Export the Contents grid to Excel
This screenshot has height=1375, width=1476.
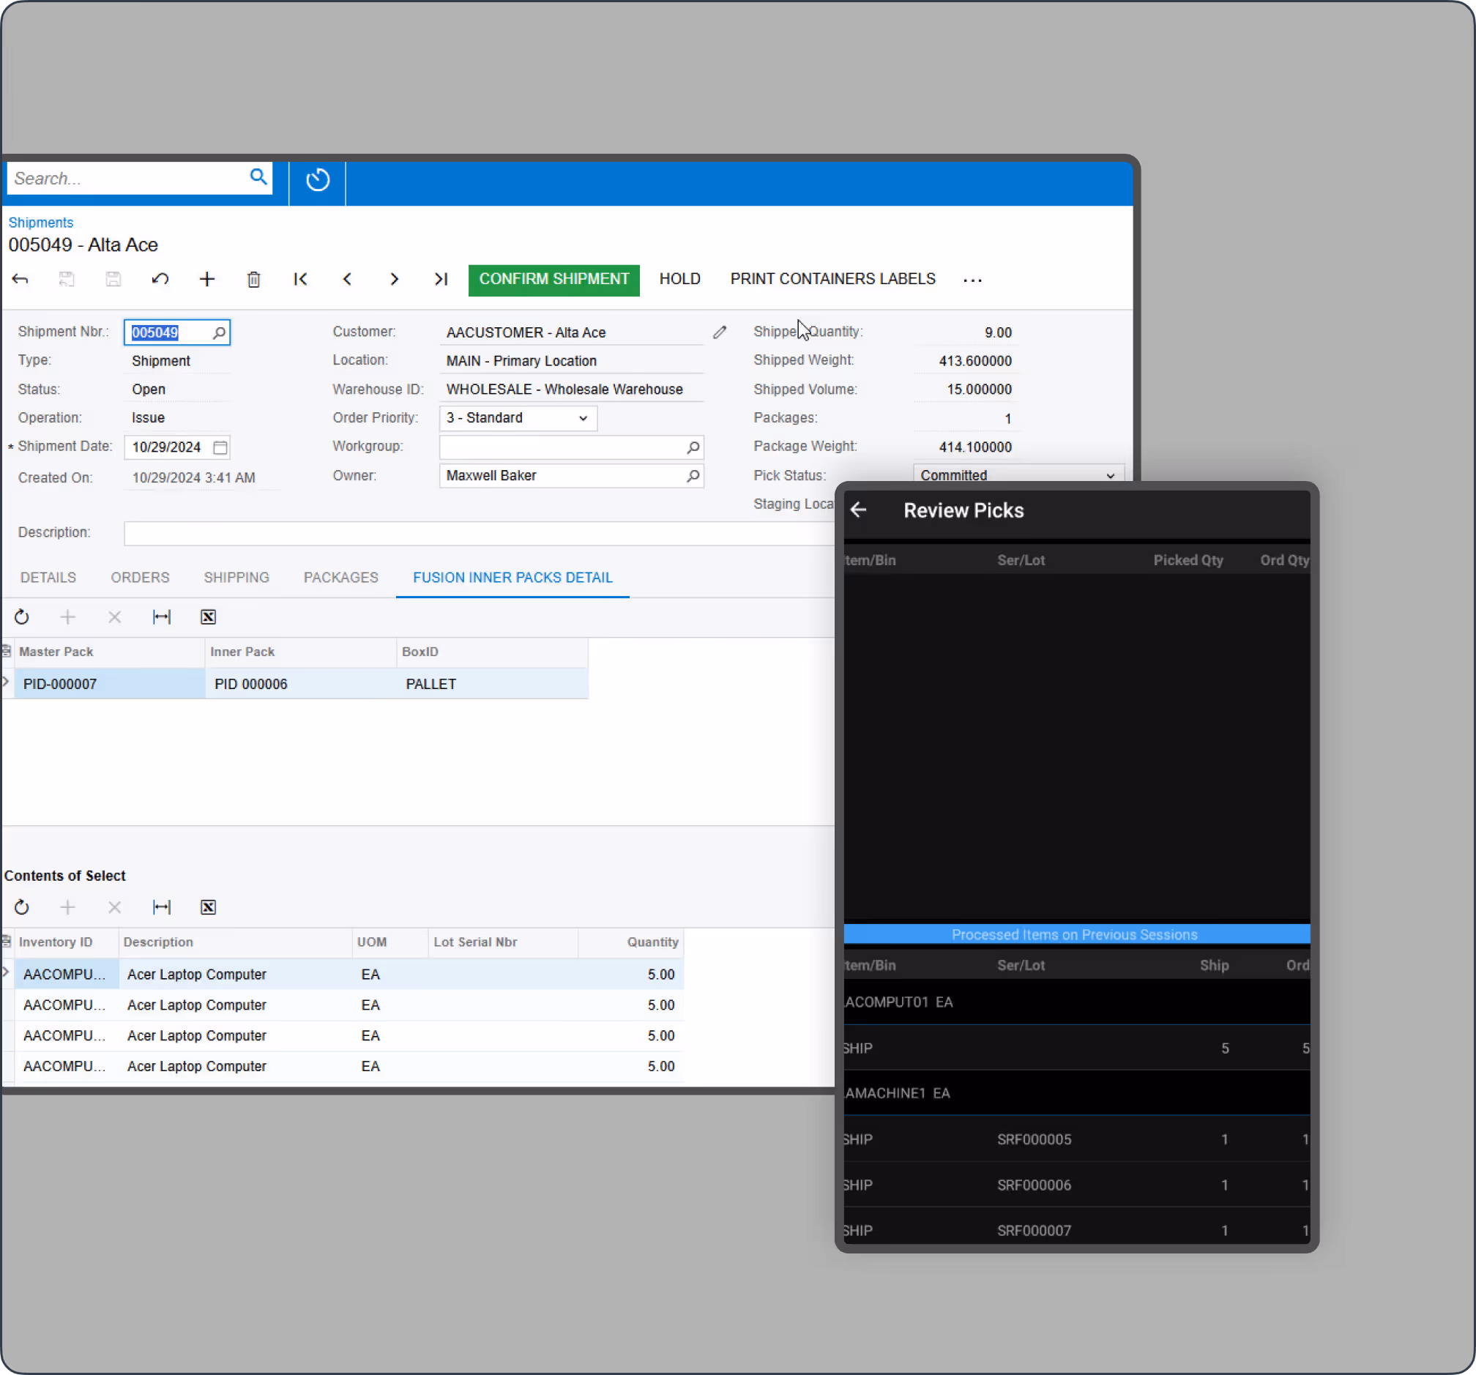[x=208, y=906]
